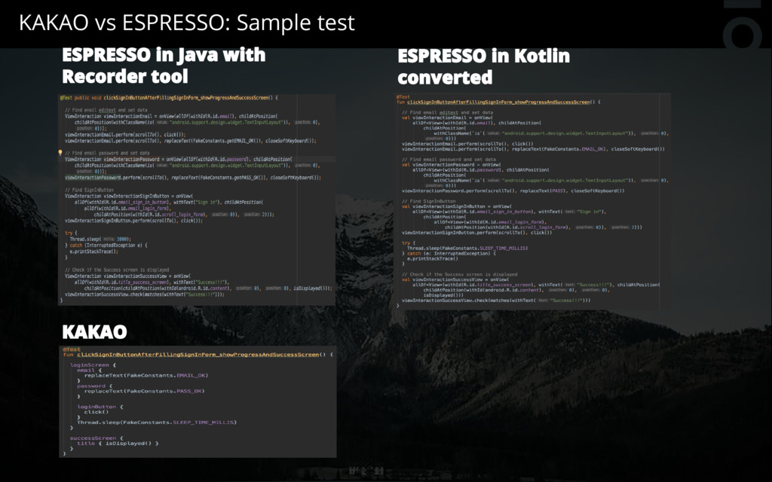This screenshot has height=482, width=772.
Task: Click the lightbulb intention icon in Java code
Action: (60, 153)
